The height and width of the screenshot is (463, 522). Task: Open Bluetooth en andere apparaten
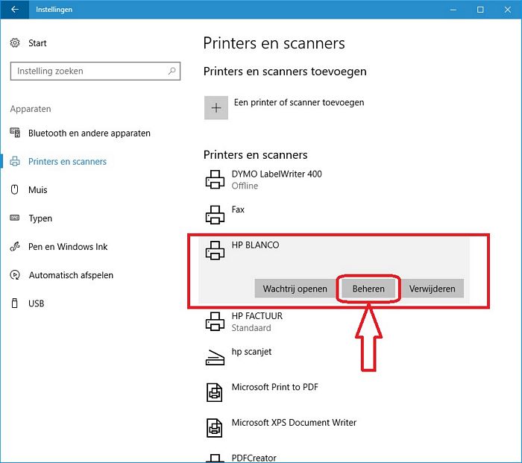(x=89, y=133)
